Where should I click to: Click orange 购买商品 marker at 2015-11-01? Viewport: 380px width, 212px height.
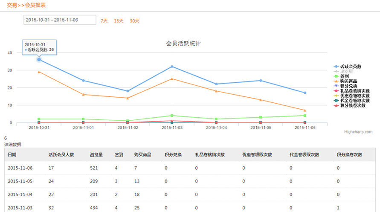pos(83,94)
